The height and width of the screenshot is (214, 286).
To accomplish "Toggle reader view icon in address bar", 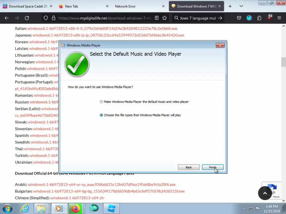I will [x=156, y=18].
